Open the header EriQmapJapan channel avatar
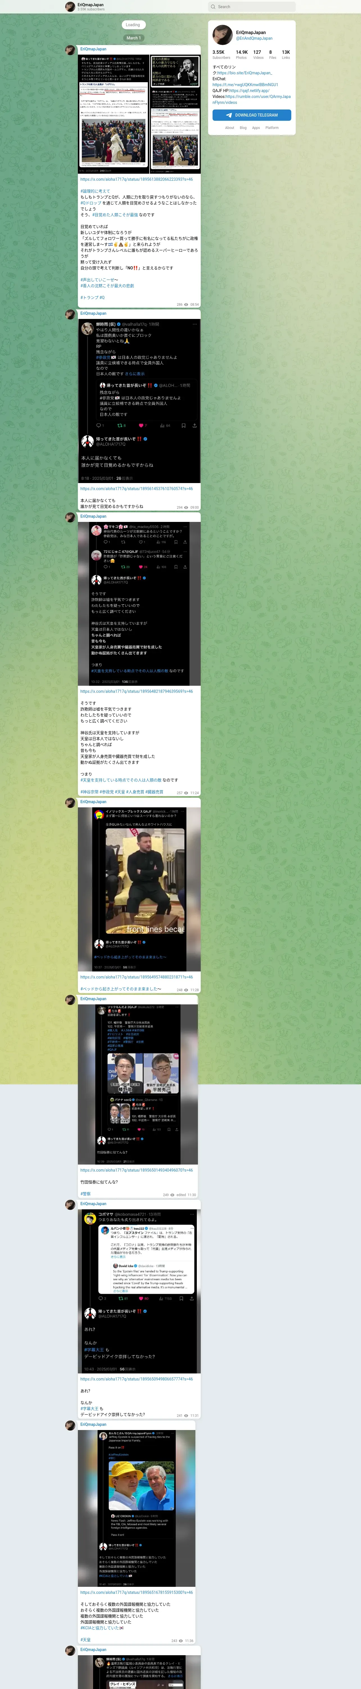The height and width of the screenshot is (1689, 361). click(70, 6)
